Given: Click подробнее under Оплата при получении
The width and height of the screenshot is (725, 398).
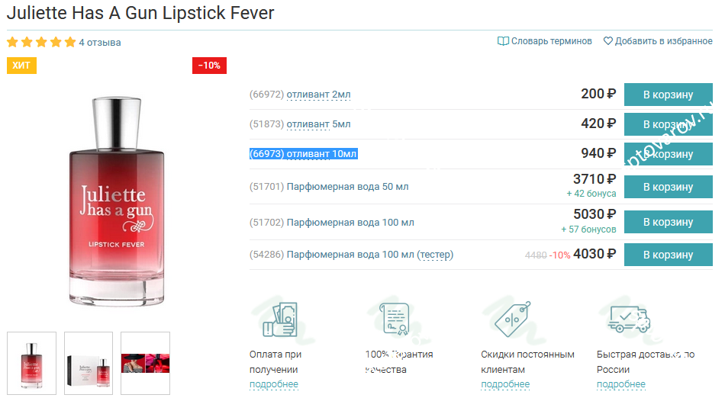Looking at the screenshot, I should 274,384.
